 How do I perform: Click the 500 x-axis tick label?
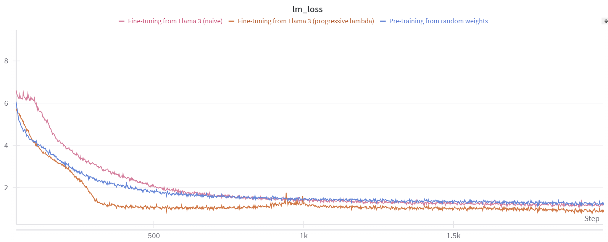click(x=154, y=236)
